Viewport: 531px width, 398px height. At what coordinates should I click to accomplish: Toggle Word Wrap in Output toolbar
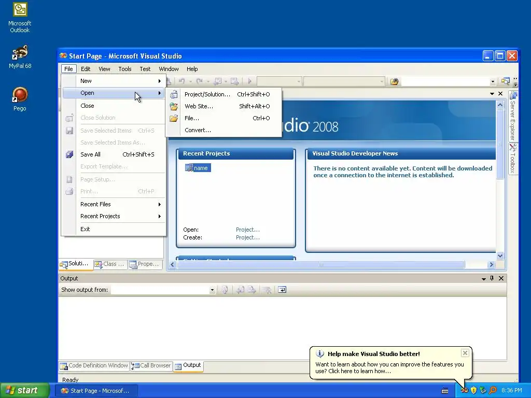tap(282, 290)
